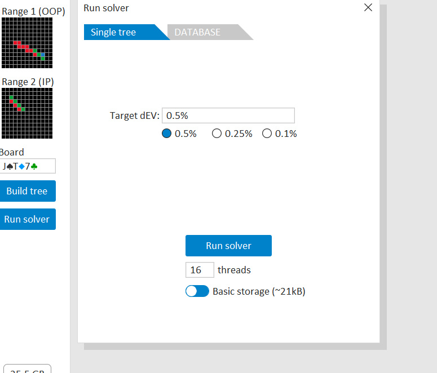Click the threads count field
Screen dimensions: 437x373
point(200,270)
